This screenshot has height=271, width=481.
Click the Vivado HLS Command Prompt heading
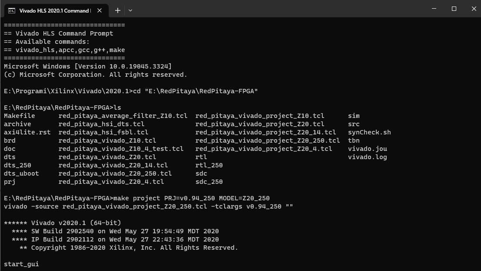(59, 34)
